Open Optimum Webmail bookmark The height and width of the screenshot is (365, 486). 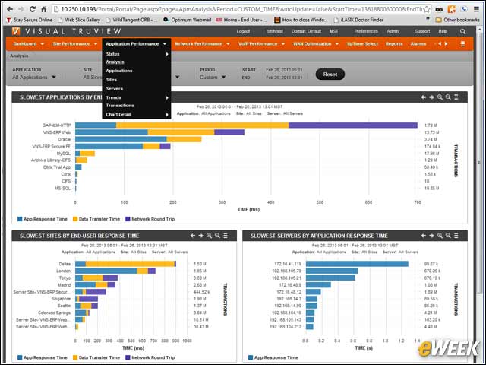[x=188, y=20]
